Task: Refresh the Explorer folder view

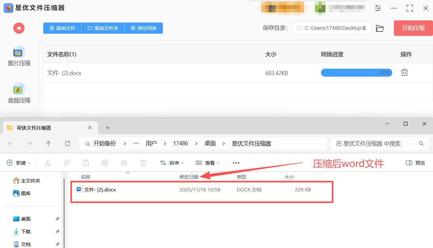Action: (x=67, y=143)
